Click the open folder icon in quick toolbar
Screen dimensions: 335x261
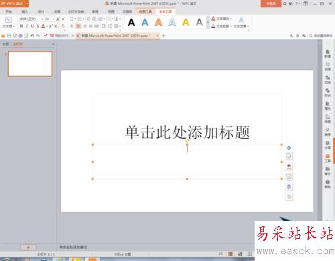(x=3, y=35)
